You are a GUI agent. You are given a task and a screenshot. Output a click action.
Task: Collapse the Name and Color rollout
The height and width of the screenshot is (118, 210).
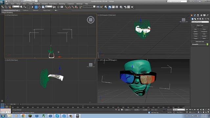(x=200, y=42)
